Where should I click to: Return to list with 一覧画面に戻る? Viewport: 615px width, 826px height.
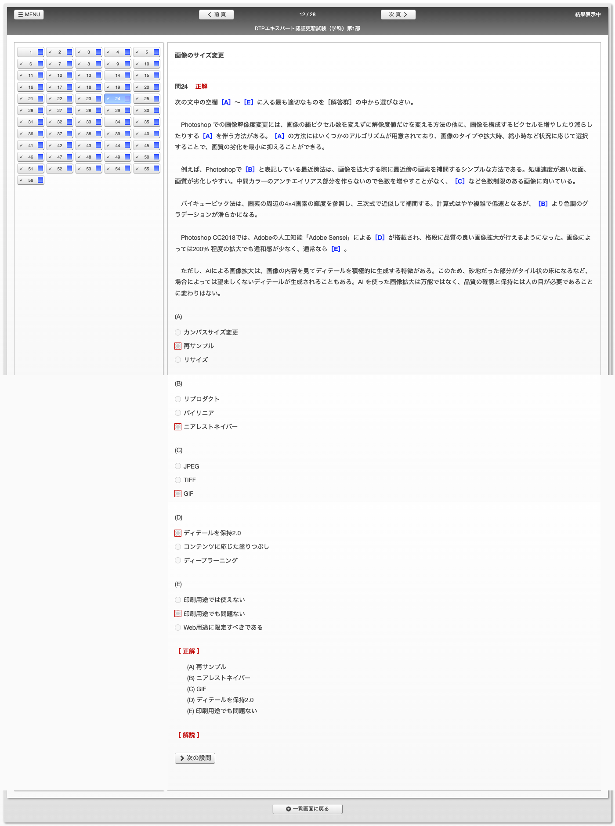coord(307,809)
